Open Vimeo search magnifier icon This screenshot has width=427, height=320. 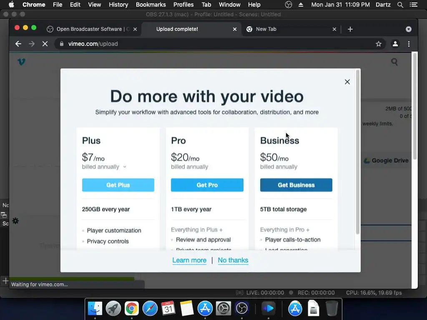pyautogui.click(x=394, y=62)
